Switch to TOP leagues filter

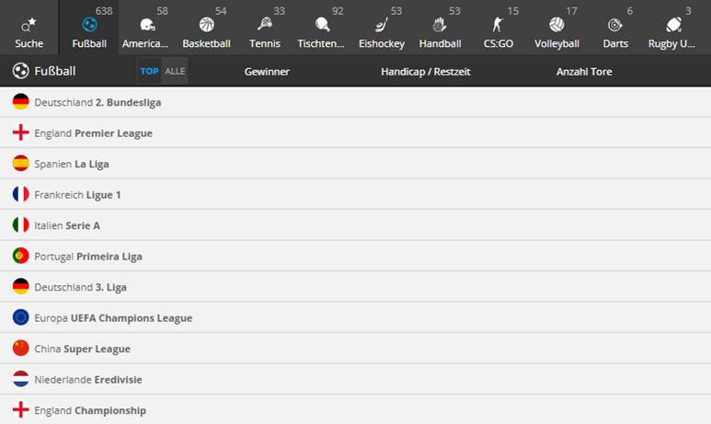click(149, 71)
